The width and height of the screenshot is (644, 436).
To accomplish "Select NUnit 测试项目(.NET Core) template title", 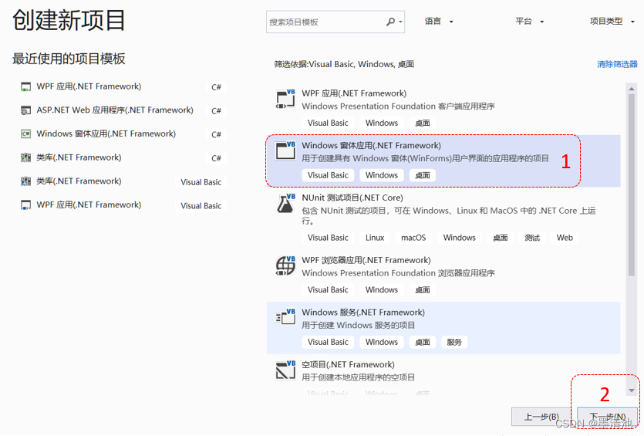I will [x=352, y=198].
